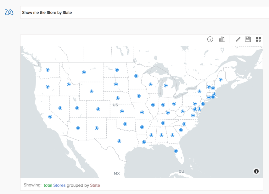Viewport: 269px width, 194px height.
Task: Select the store marker in Colorado
Action: point(98,110)
